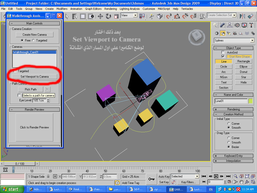Go to Start of animation

tap(204, 176)
